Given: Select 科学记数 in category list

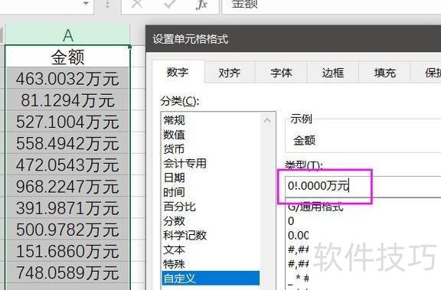Looking at the screenshot, I should coord(211,235).
